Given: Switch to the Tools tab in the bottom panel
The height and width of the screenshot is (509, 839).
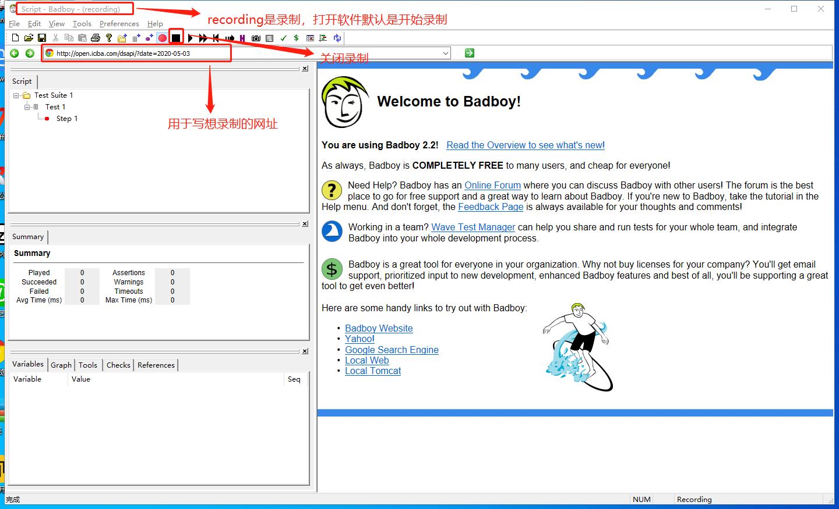Looking at the screenshot, I should [x=88, y=365].
